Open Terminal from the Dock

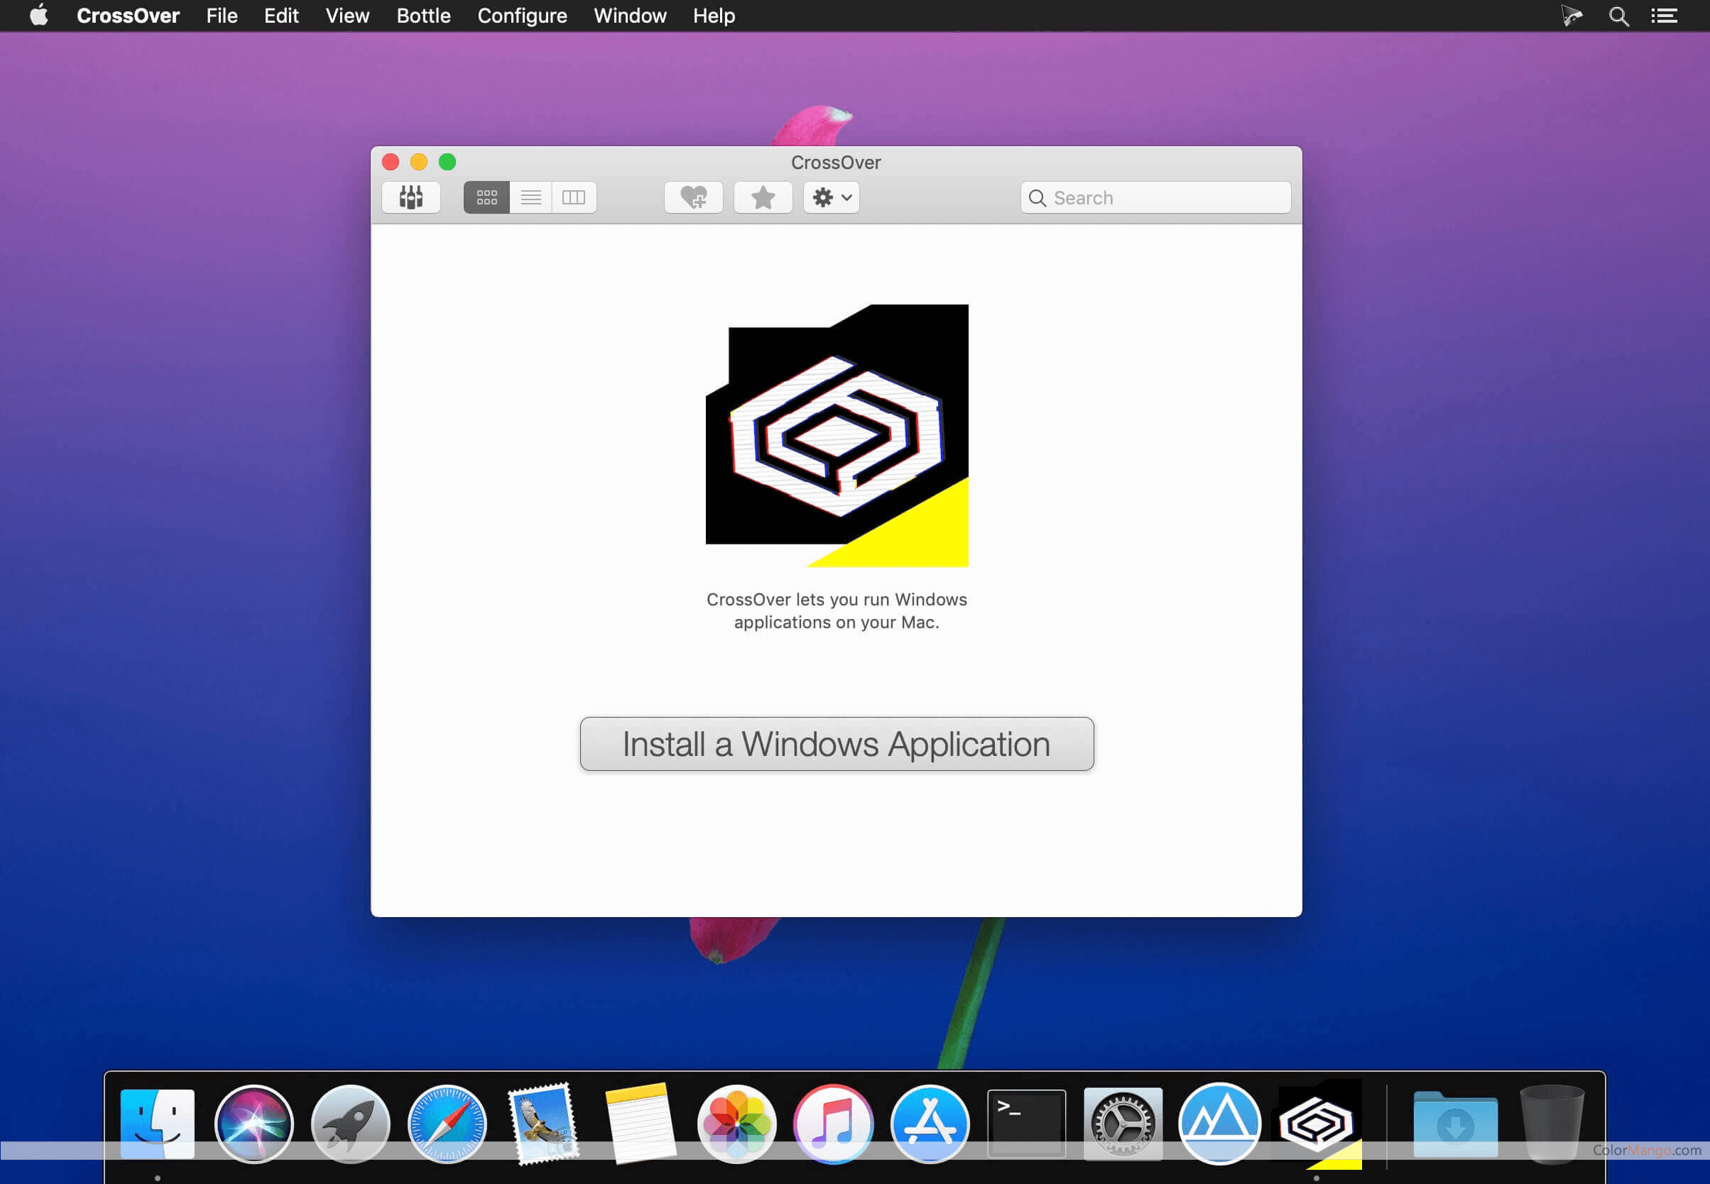[1025, 1123]
